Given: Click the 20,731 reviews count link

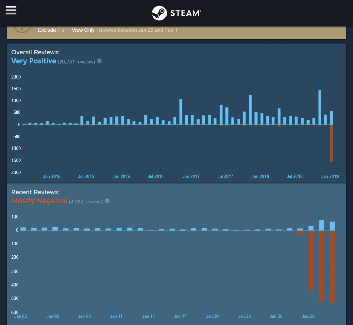Looking at the screenshot, I should 77,61.
